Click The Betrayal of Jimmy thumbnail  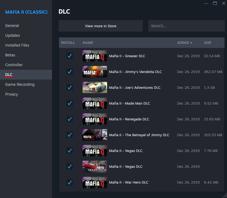[95, 135]
